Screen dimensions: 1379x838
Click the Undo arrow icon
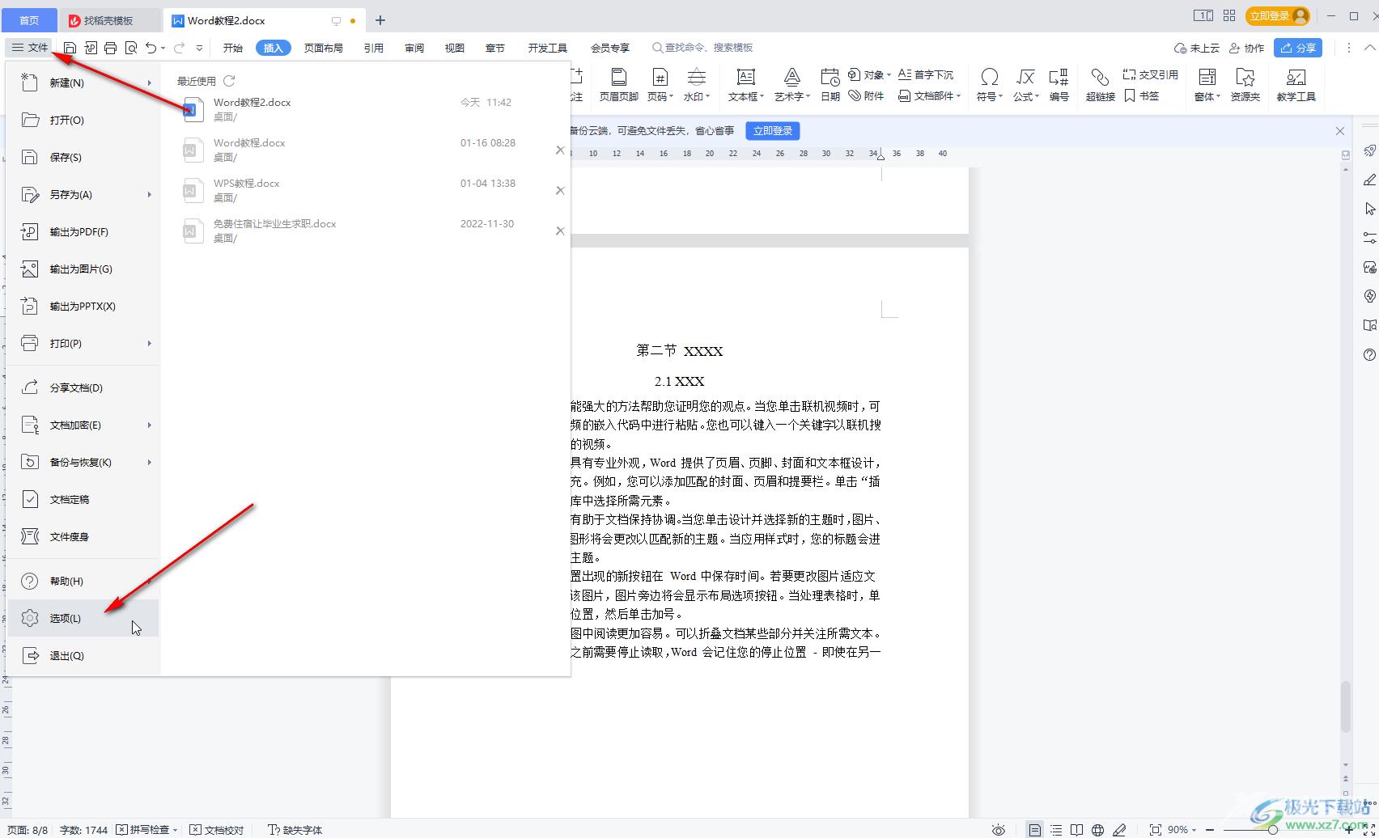151,48
